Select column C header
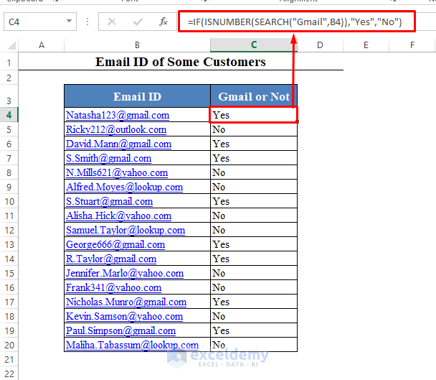Viewport: 436px width, 380px height. pos(254,45)
